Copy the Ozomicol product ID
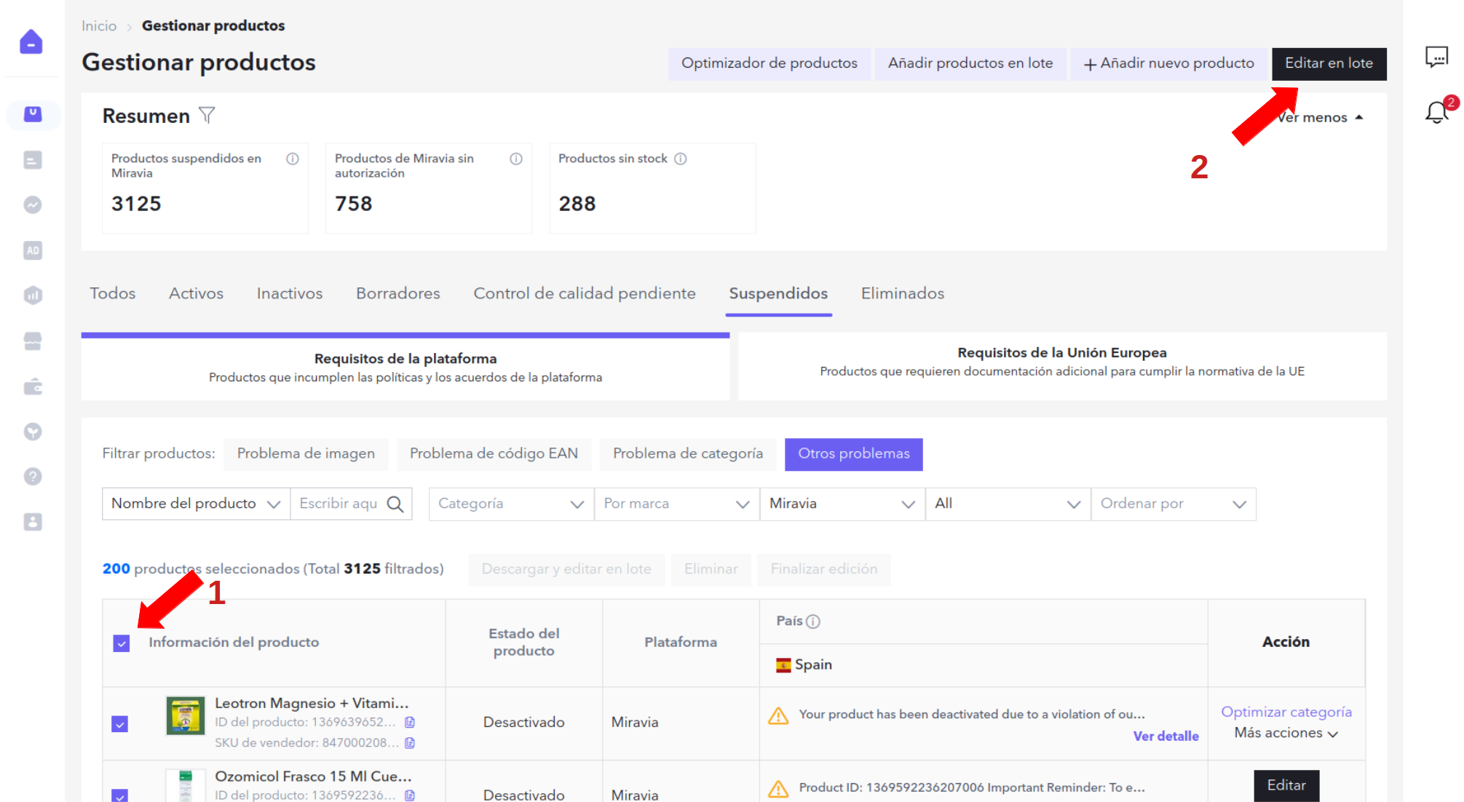The height and width of the screenshot is (802, 1464). (x=410, y=795)
